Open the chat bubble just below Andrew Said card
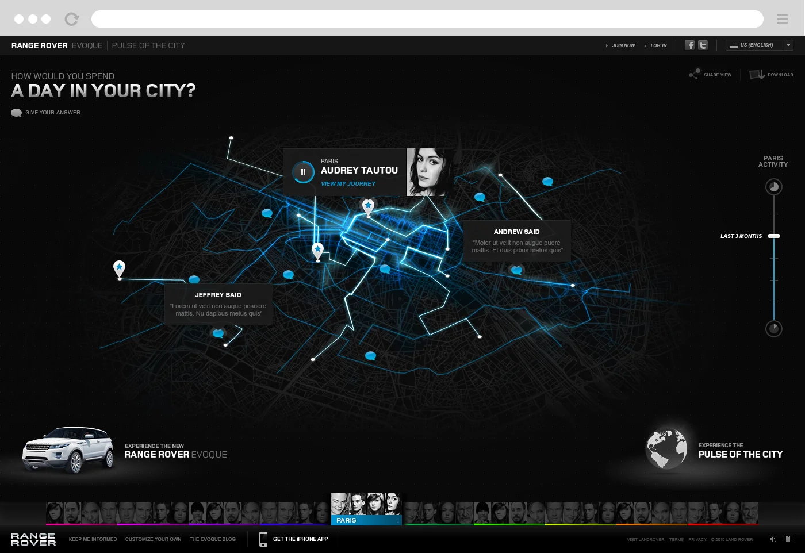The image size is (805, 553). click(x=516, y=270)
